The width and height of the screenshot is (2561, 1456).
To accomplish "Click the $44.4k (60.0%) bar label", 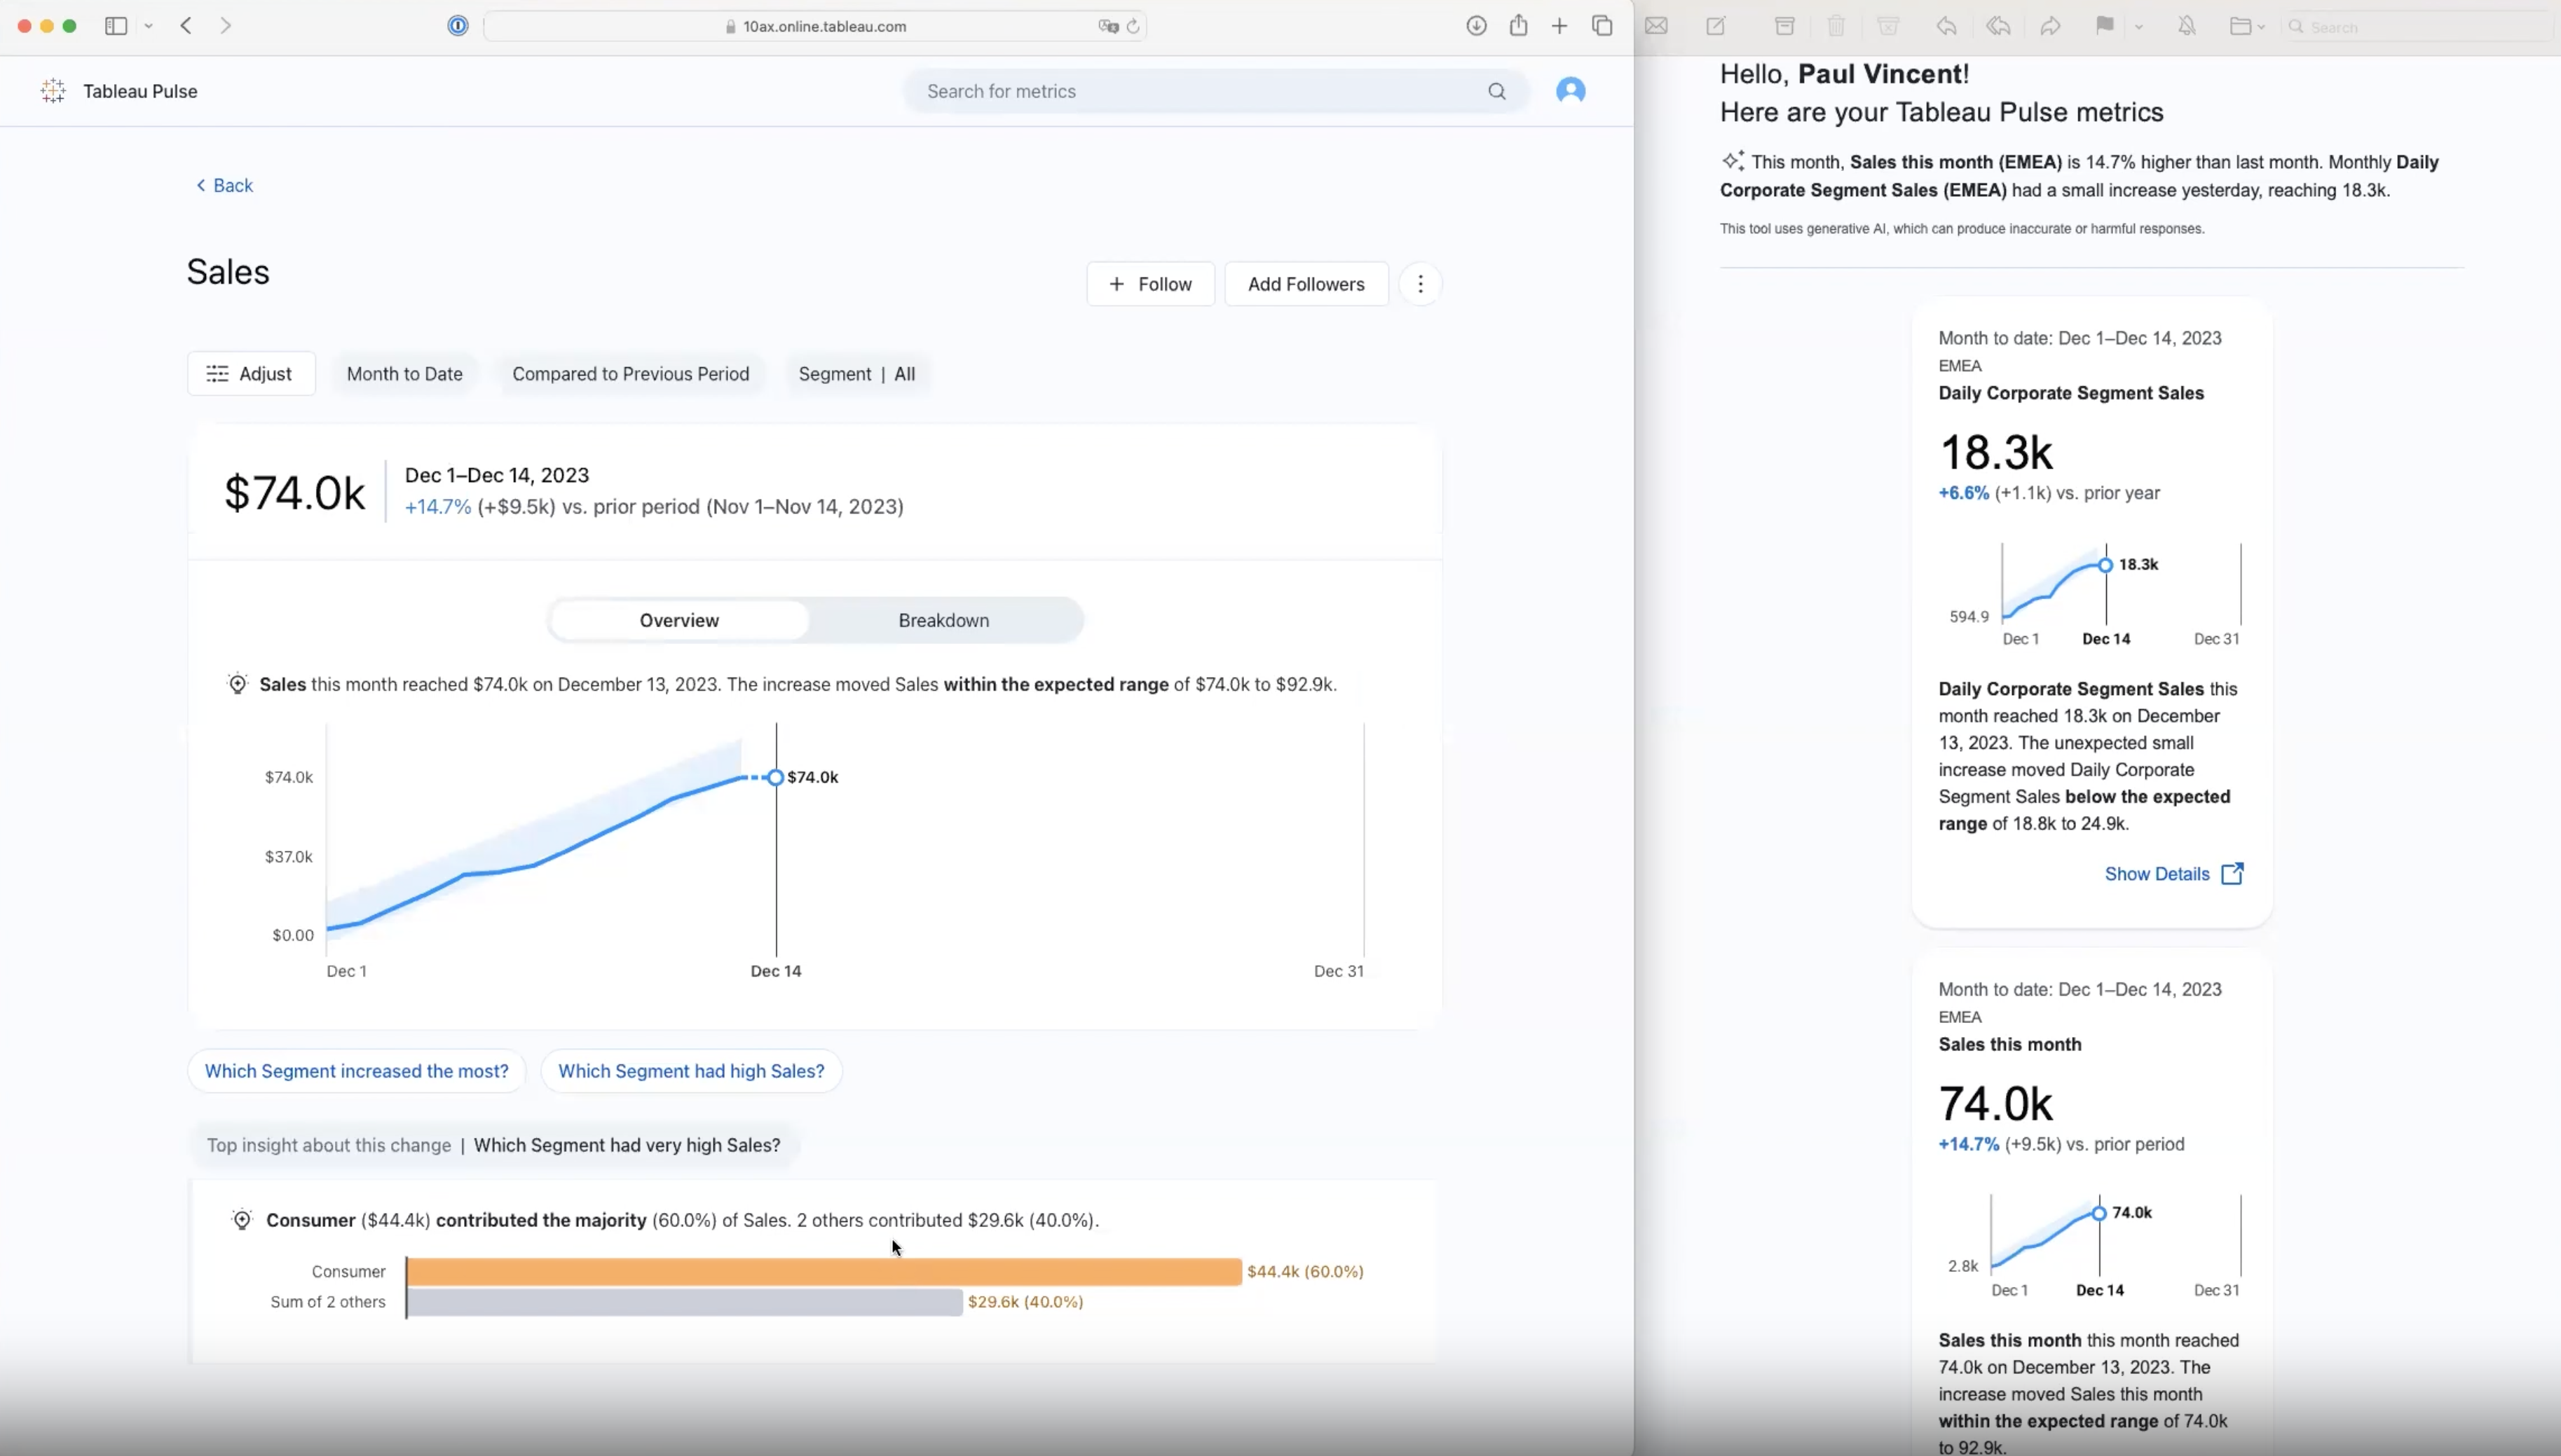I will click(1305, 1272).
